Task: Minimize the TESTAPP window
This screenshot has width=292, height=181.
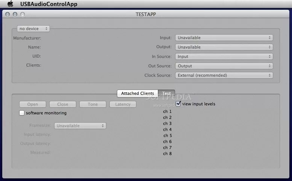Action: click(x=15, y=14)
